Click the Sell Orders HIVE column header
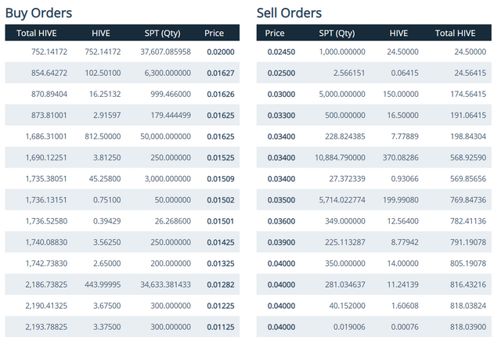Screen dimensions: 501x337 tap(398, 33)
